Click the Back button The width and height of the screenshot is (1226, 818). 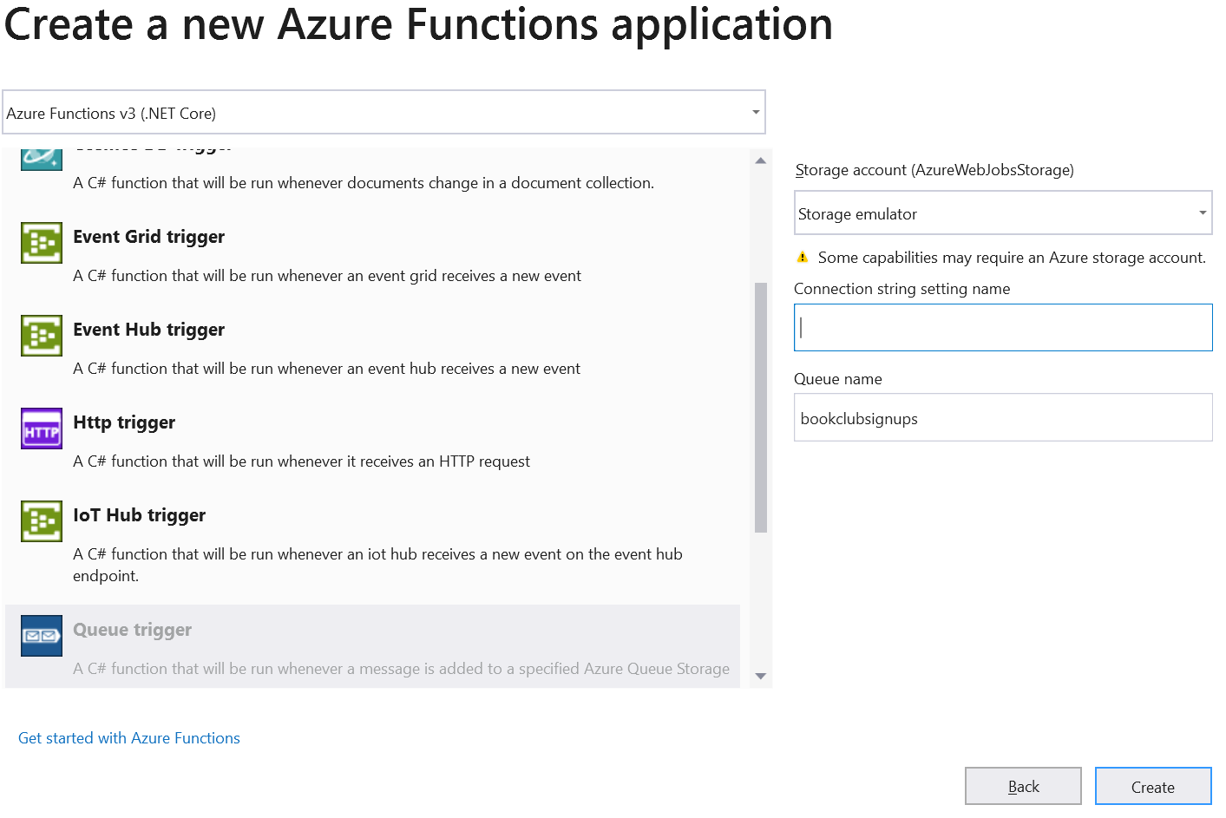pos(1023,786)
